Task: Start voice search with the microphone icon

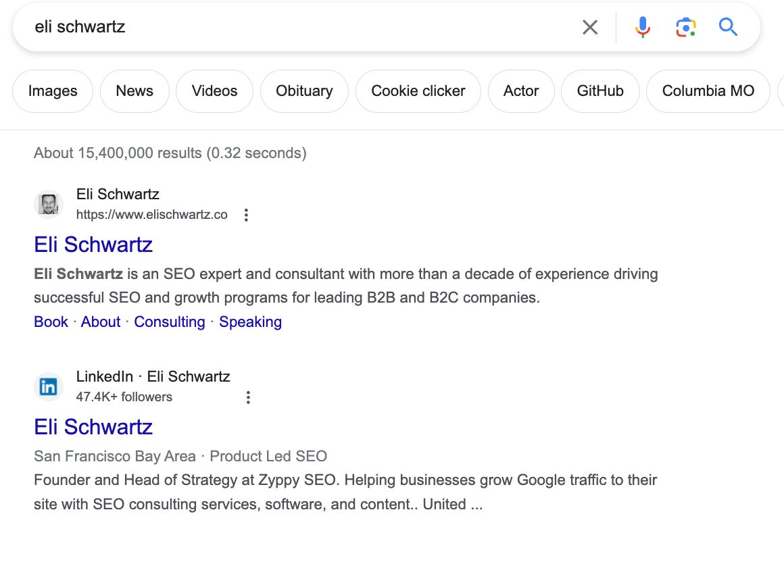Action: point(643,27)
